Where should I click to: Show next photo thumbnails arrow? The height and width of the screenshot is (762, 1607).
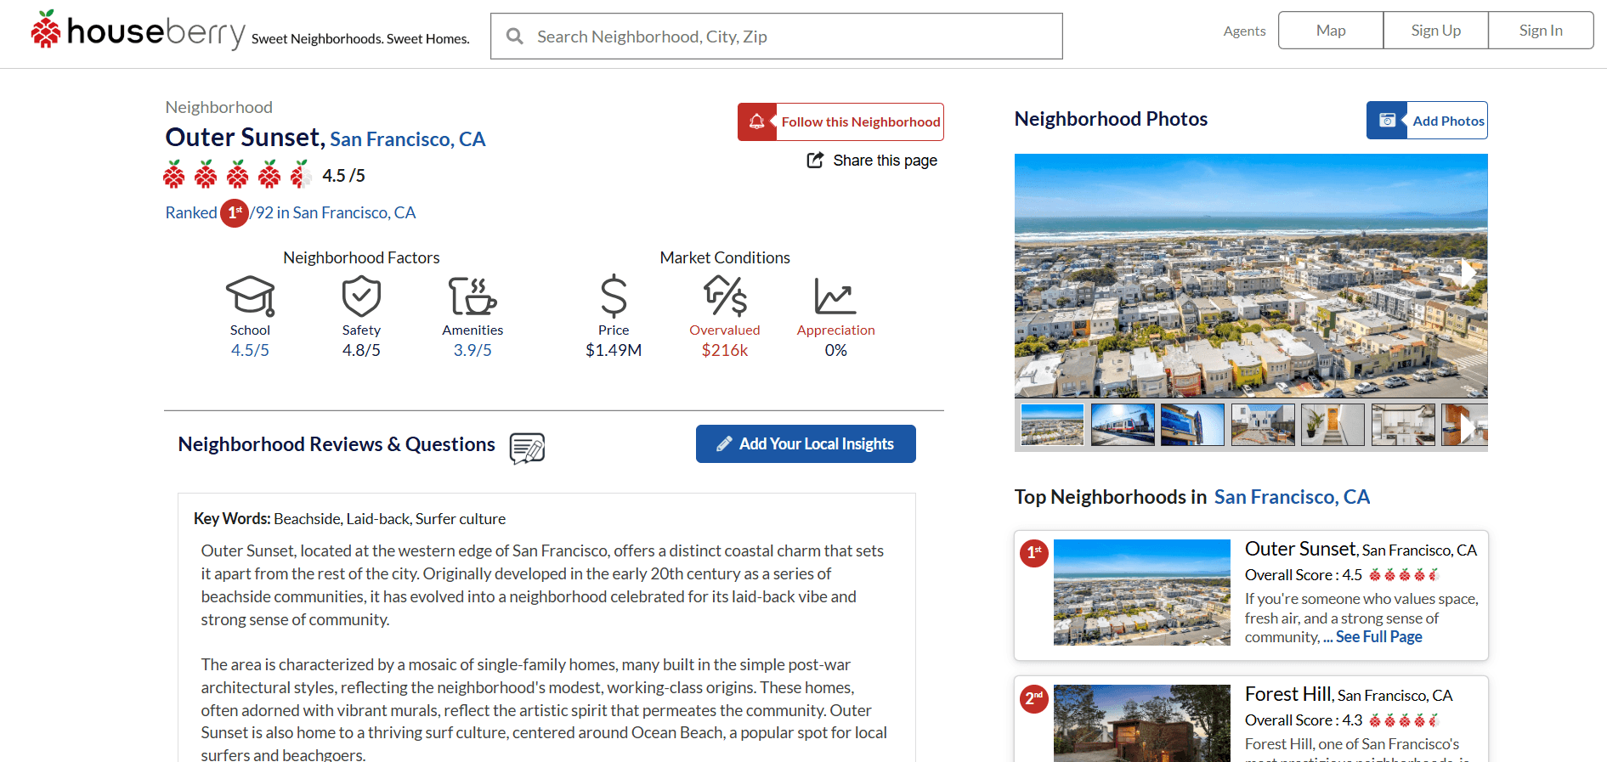point(1468,428)
